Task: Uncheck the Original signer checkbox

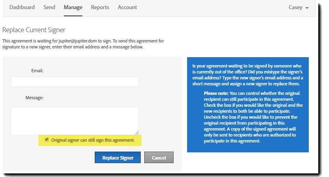Action: tap(47, 140)
